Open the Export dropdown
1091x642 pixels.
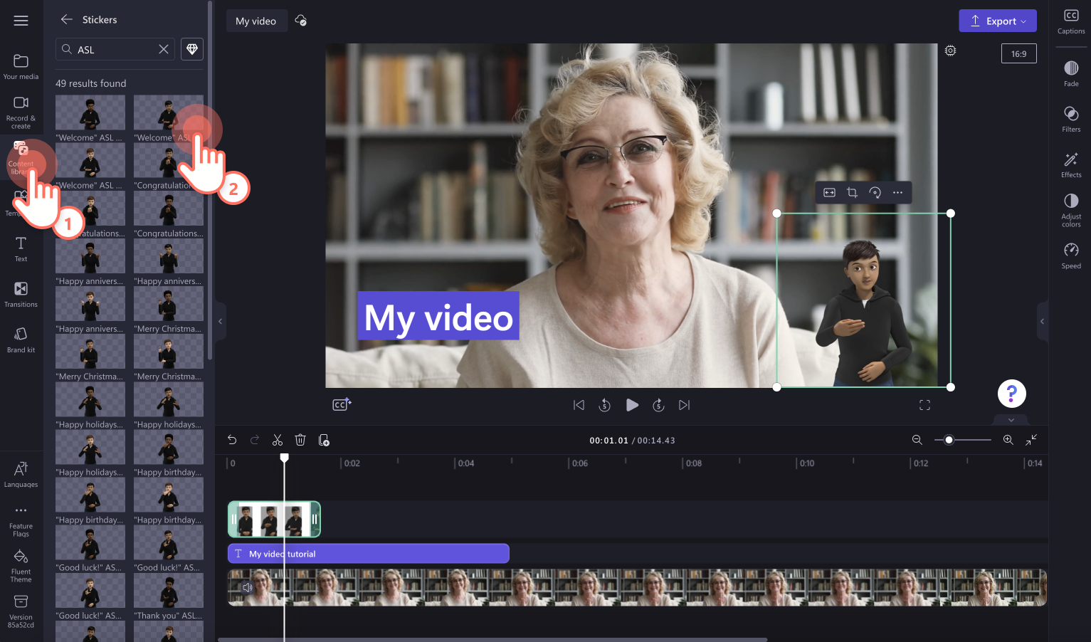point(998,21)
